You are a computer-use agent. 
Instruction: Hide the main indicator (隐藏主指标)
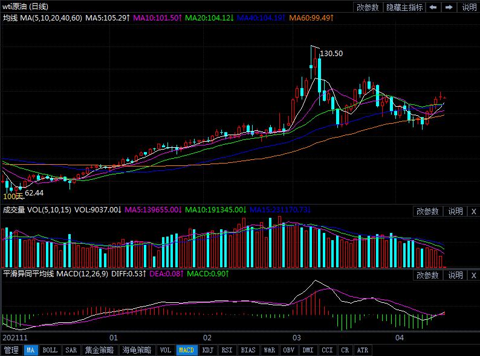(x=404, y=7)
